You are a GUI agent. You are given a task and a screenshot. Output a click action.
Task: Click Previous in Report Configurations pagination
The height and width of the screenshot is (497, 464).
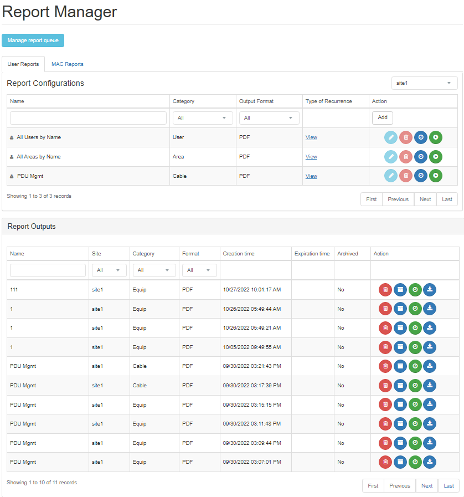398,199
